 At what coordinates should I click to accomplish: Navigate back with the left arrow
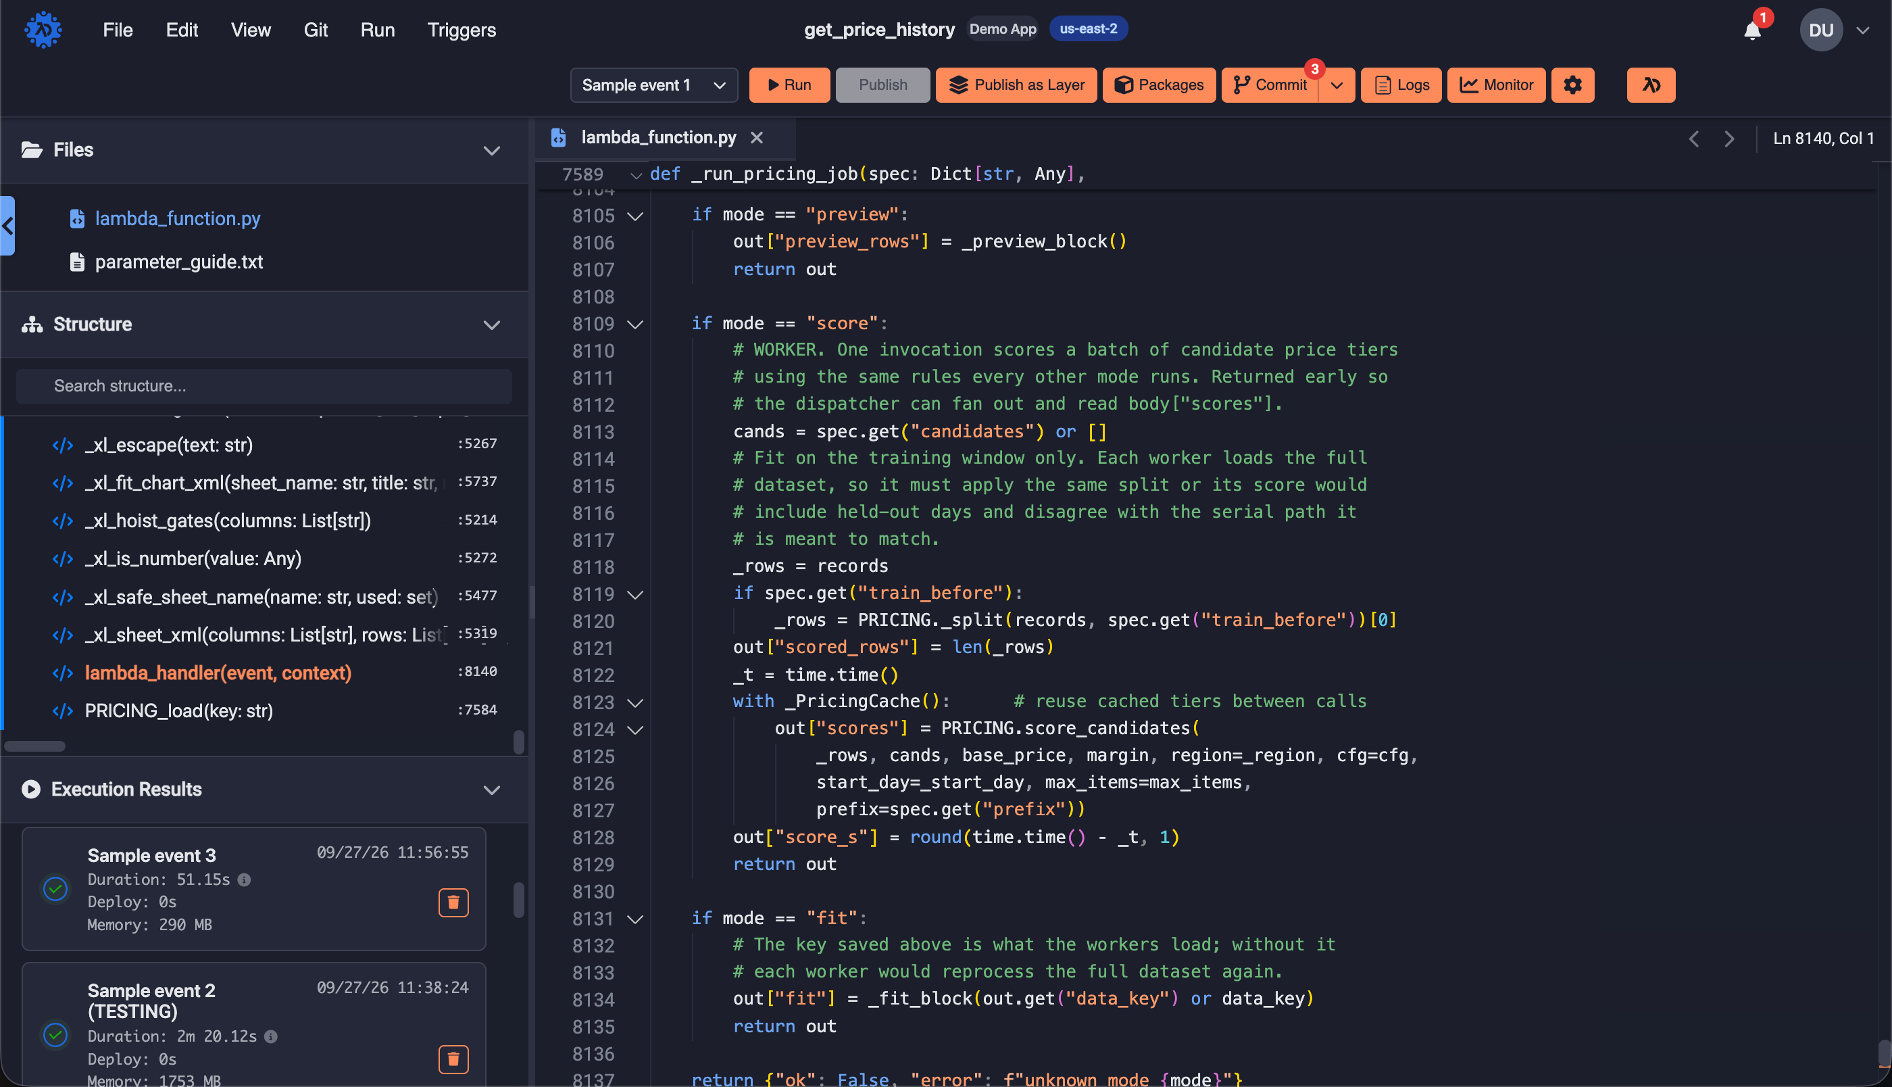1693,139
